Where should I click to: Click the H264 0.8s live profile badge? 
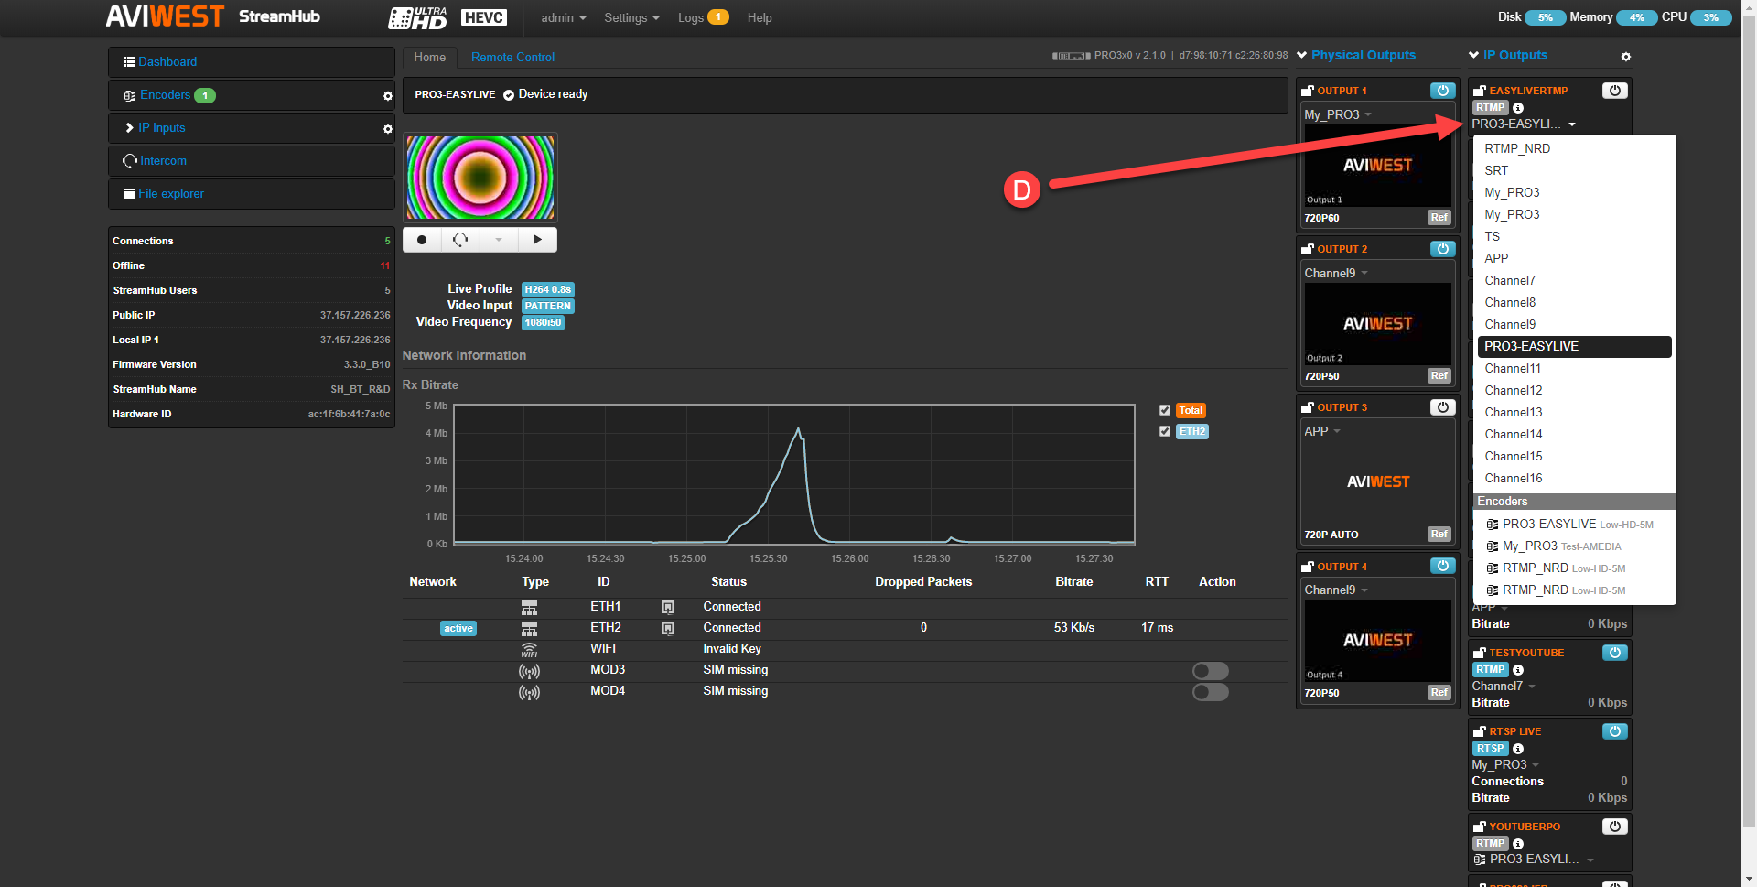click(x=547, y=289)
